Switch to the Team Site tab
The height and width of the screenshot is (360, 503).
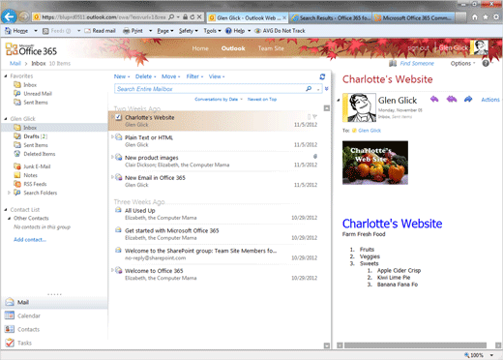pos(271,48)
